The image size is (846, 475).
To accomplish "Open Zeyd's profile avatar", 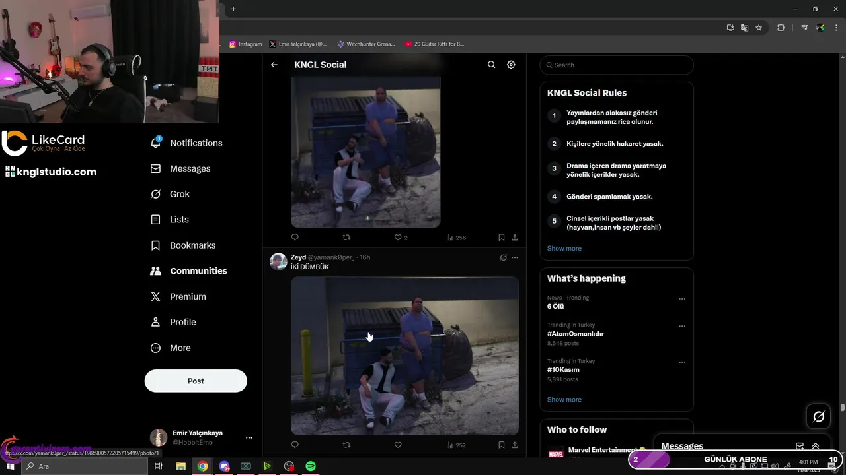I will tap(278, 261).
